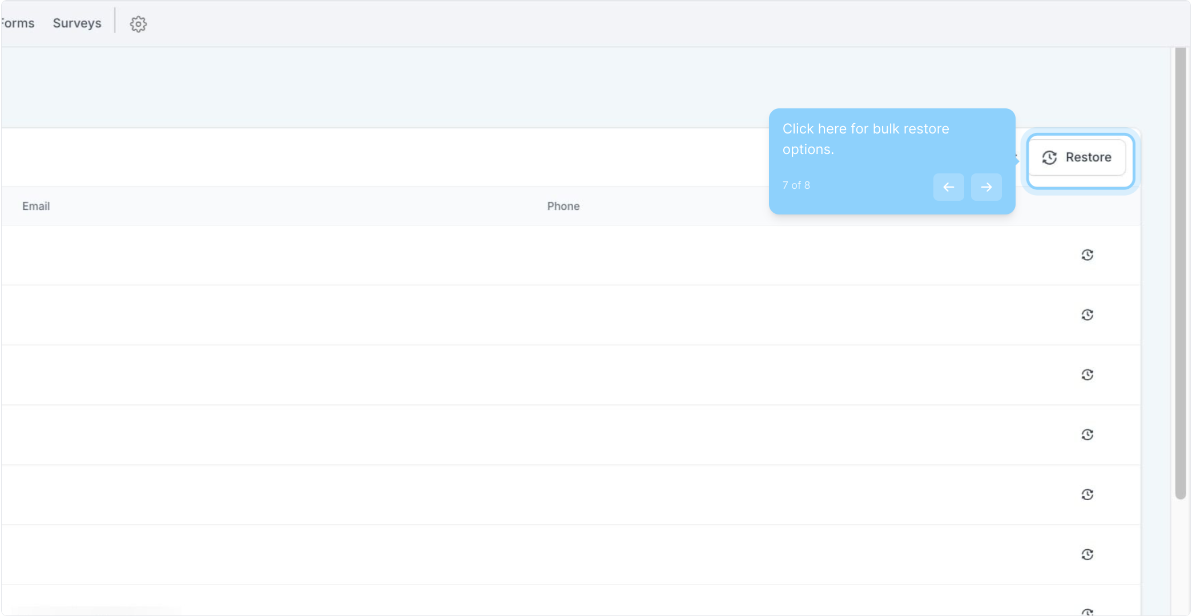This screenshot has height=616, width=1192.
Task: Open the settings gear icon
Action: [x=138, y=24]
